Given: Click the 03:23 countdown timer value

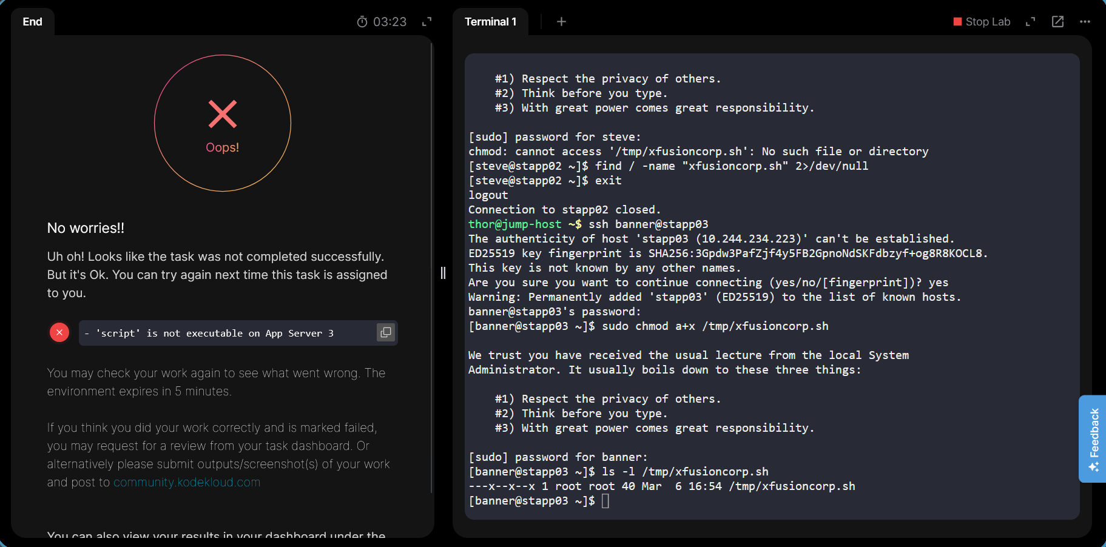Looking at the screenshot, I should (x=389, y=22).
